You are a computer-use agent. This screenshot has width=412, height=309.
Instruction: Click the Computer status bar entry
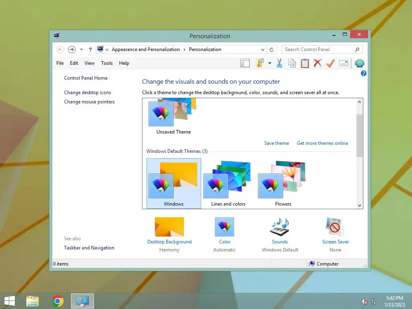[x=324, y=264]
